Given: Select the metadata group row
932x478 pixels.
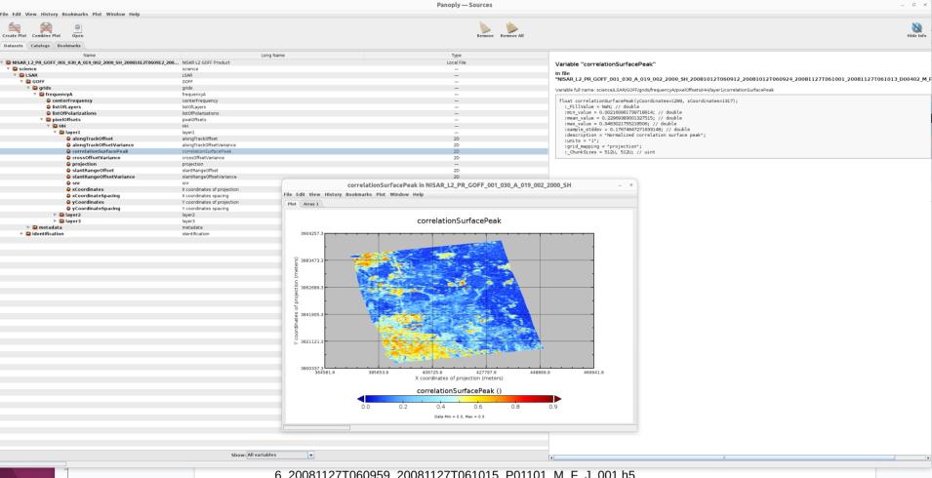Looking at the screenshot, I should click(273, 227).
